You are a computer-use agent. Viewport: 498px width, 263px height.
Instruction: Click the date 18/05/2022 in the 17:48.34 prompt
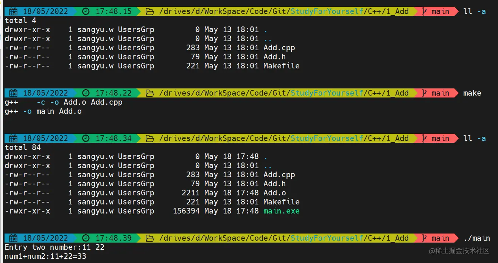[x=45, y=138]
